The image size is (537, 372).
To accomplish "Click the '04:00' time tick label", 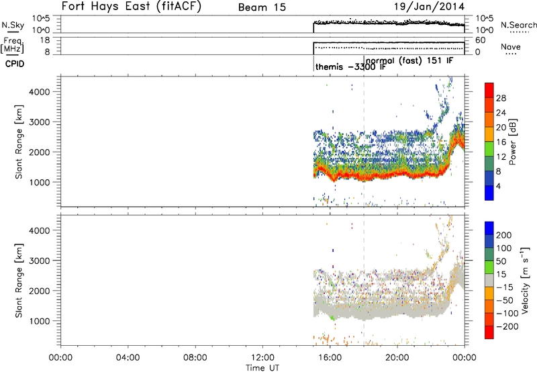I will point(128,358).
